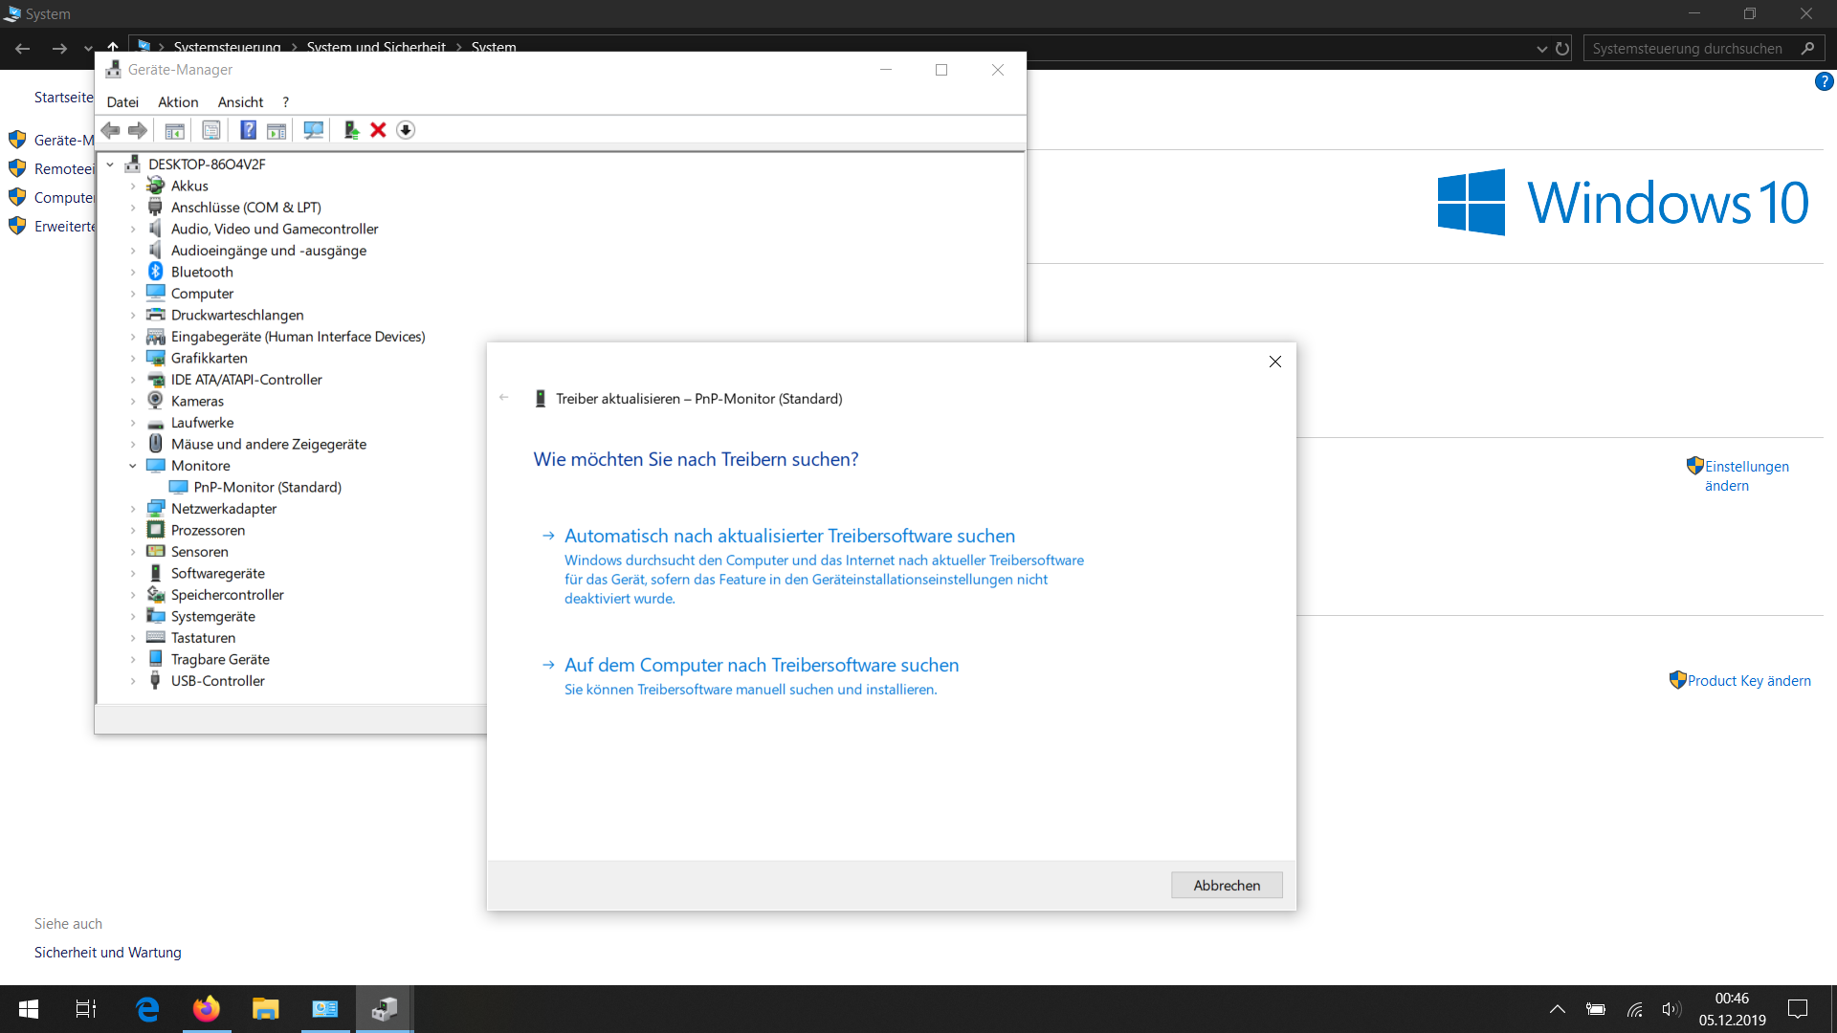Click the Systemsteuerung durchsuchen search field
Image resolution: width=1837 pixels, height=1033 pixels.
(1689, 49)
